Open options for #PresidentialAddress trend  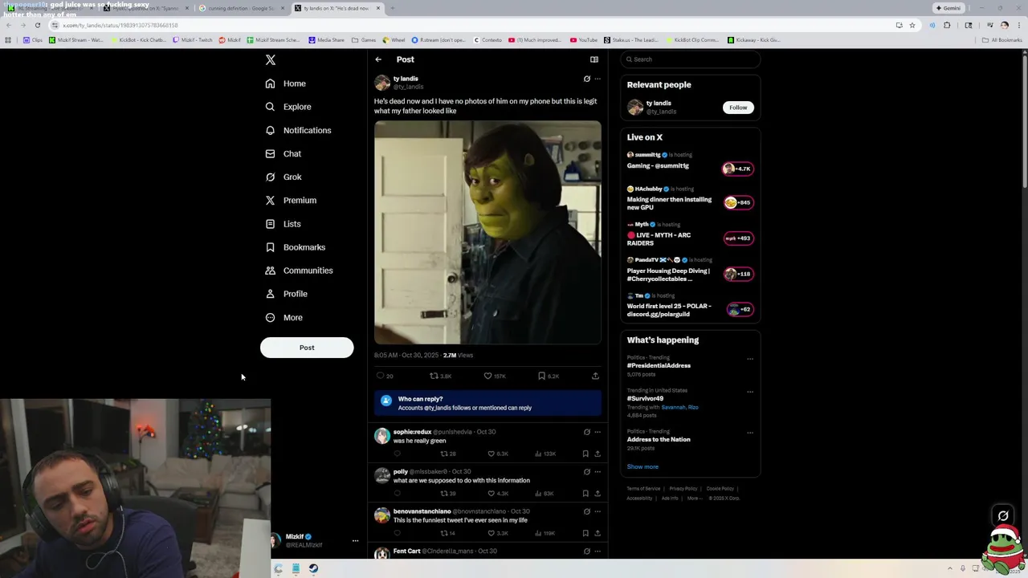coord(750,359)
